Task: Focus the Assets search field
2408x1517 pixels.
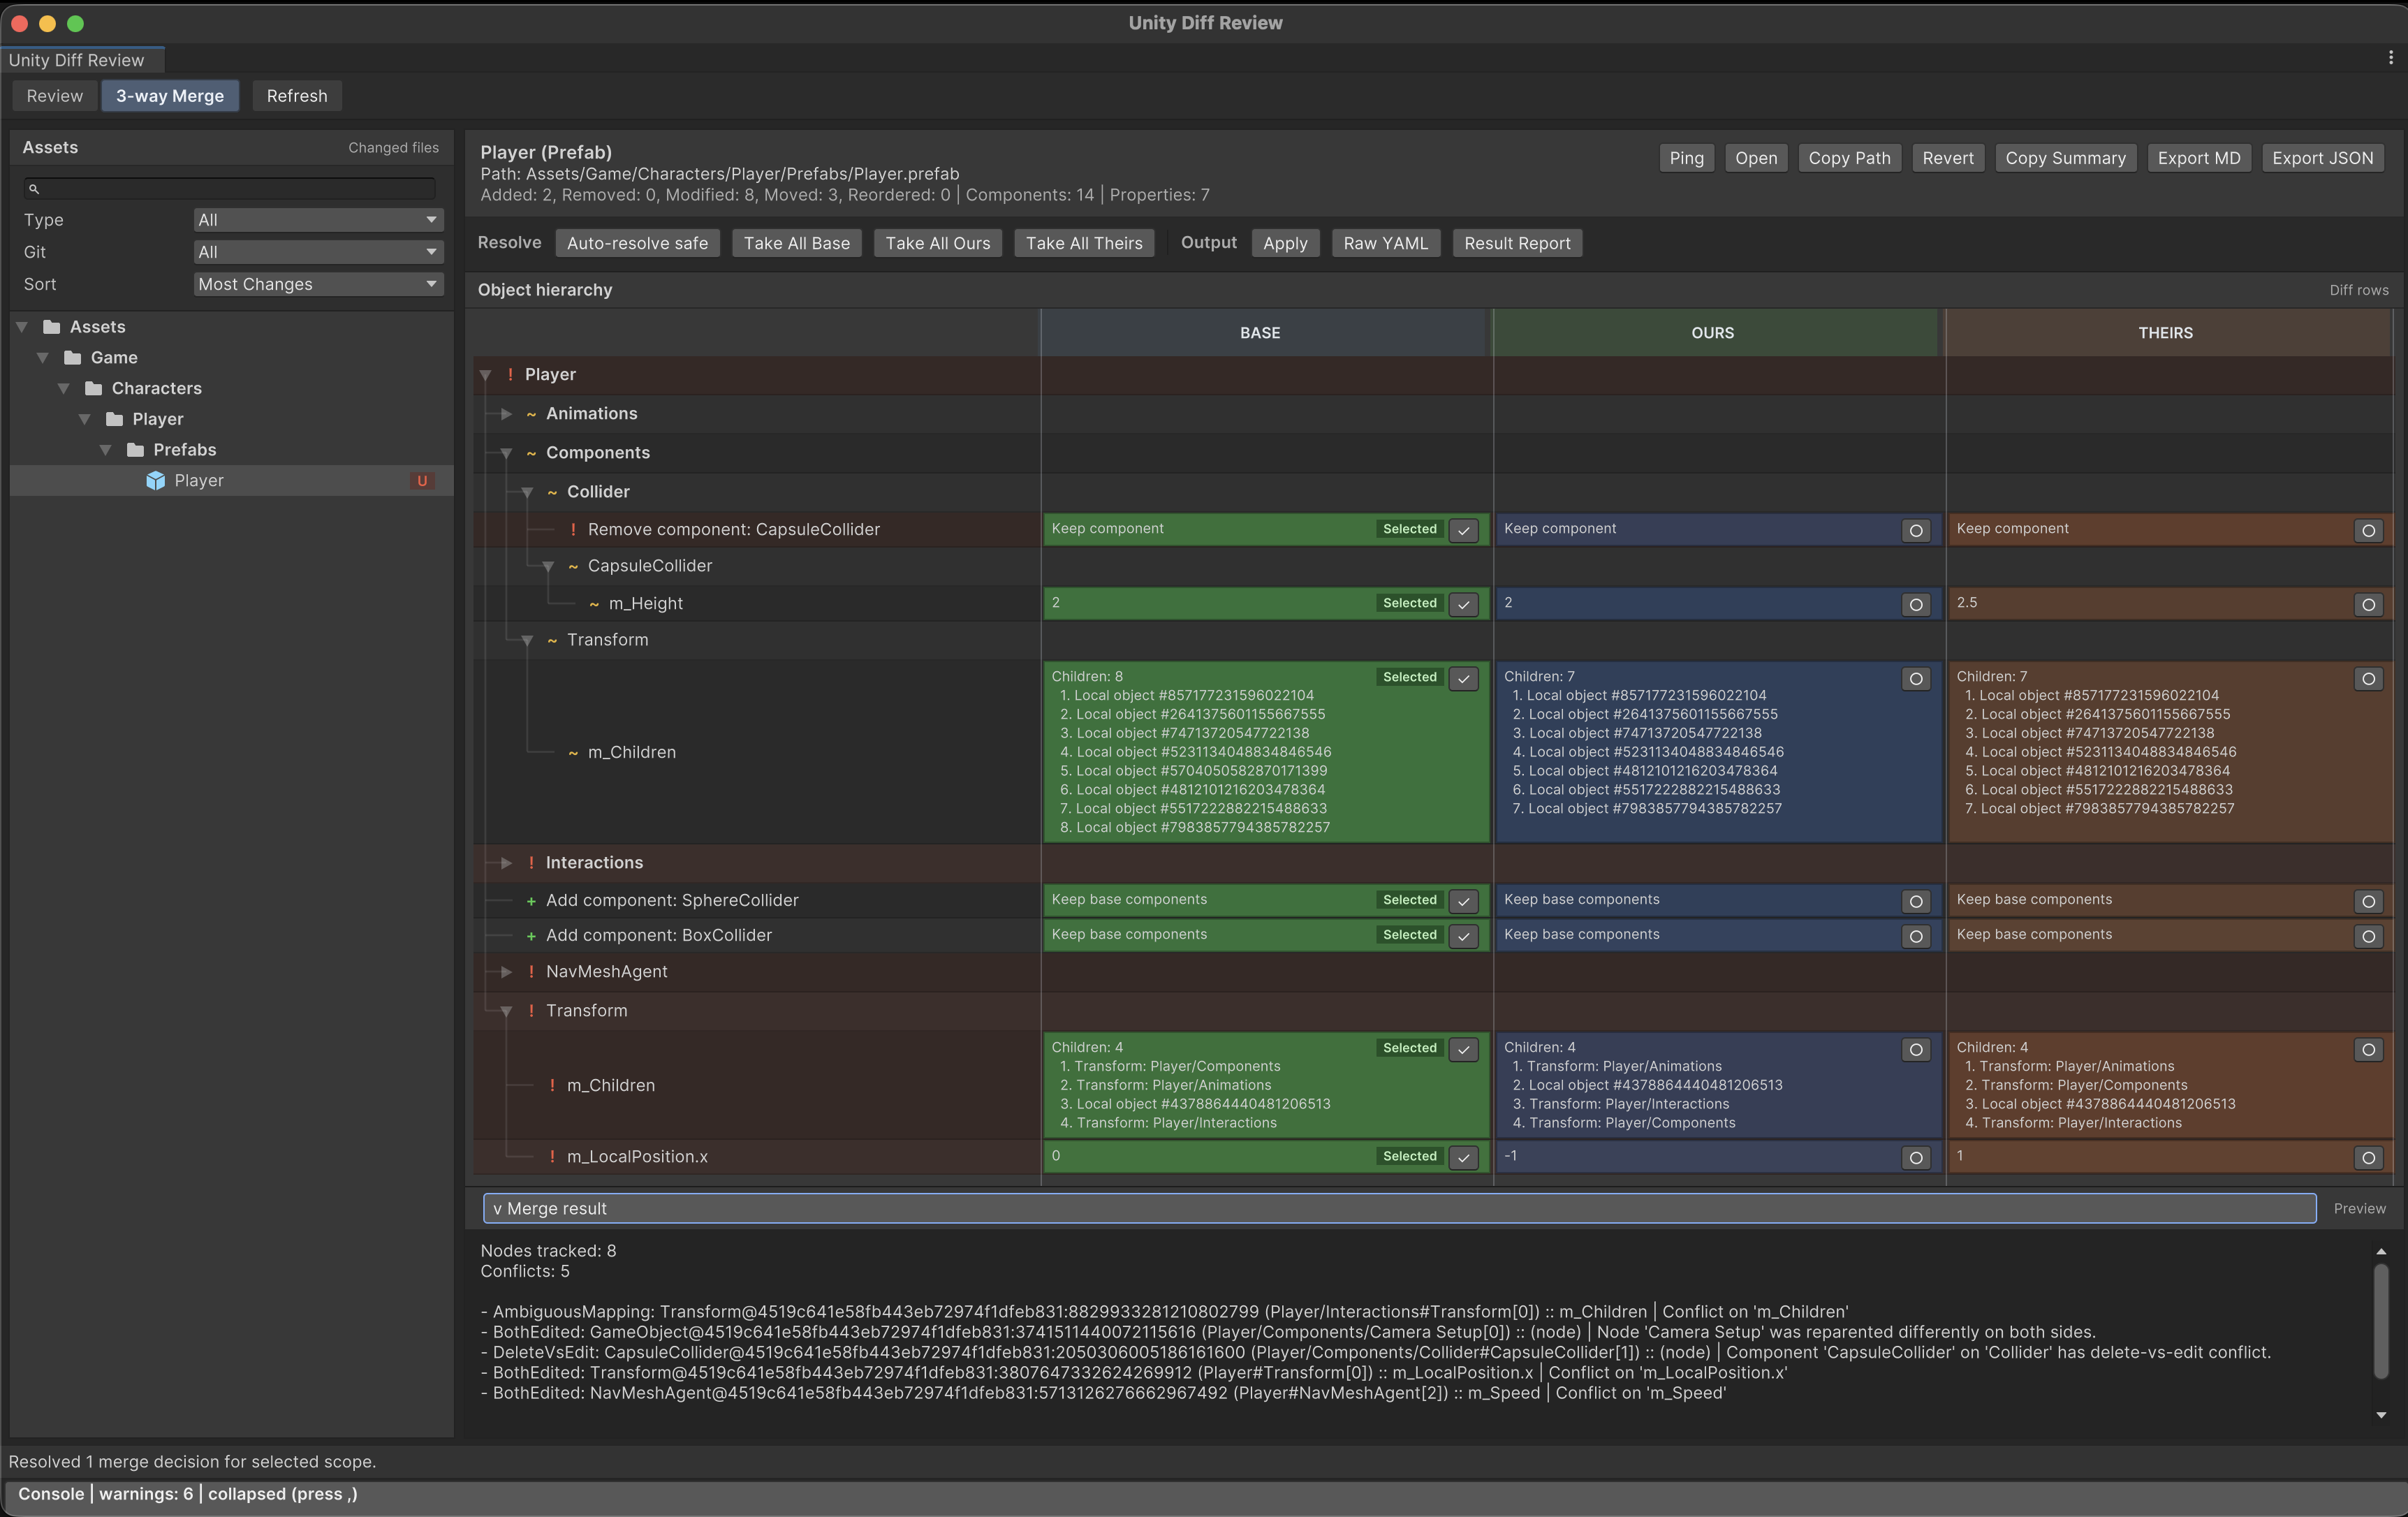Action: click(x=230, y=188)
